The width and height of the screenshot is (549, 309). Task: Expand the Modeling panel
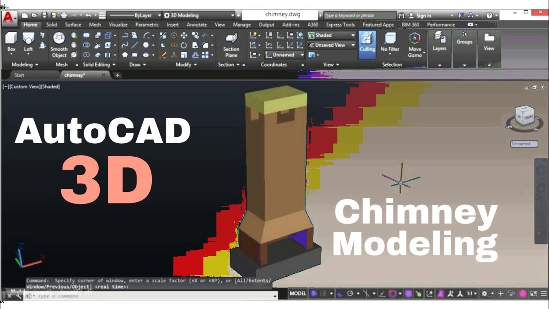click(x=25, y=65)
